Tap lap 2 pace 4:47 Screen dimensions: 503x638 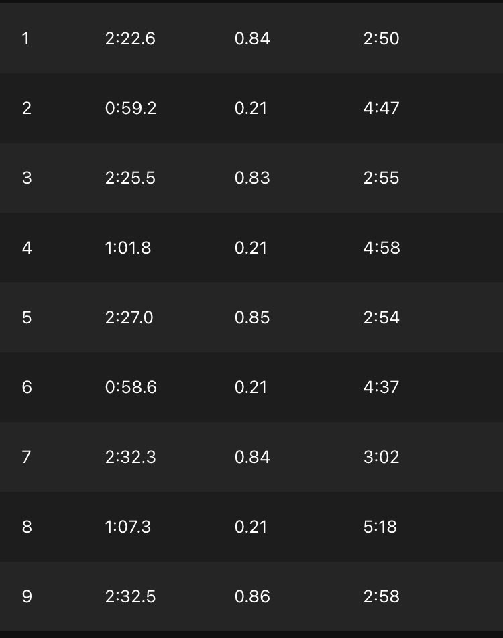tap(382, 108)
